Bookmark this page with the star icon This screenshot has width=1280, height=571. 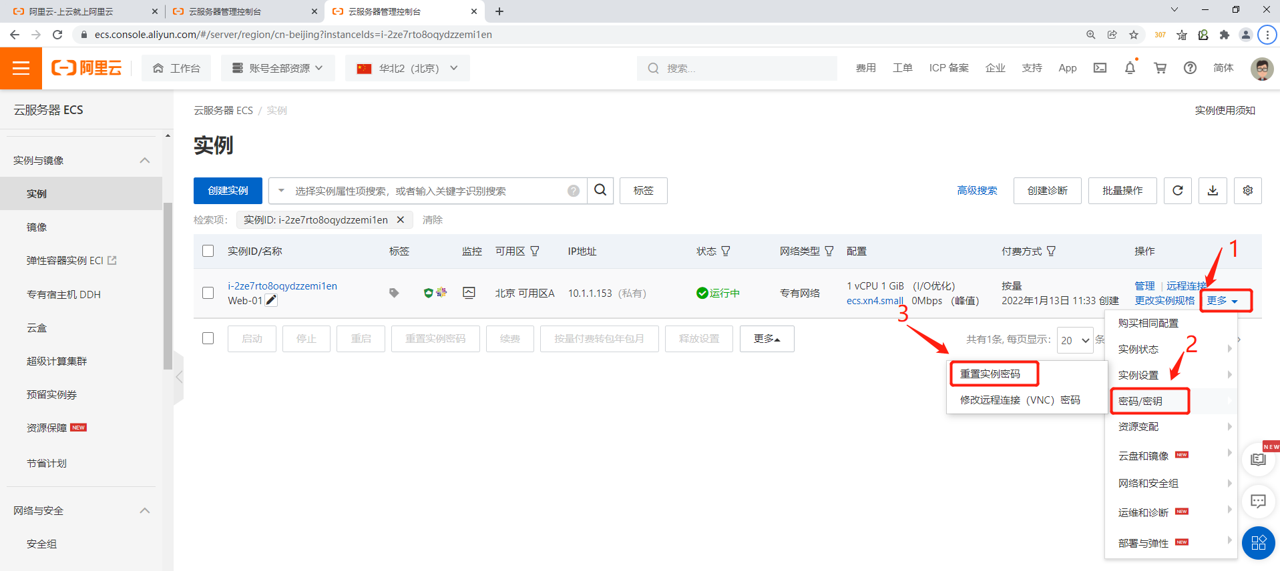coord(1134,35)
